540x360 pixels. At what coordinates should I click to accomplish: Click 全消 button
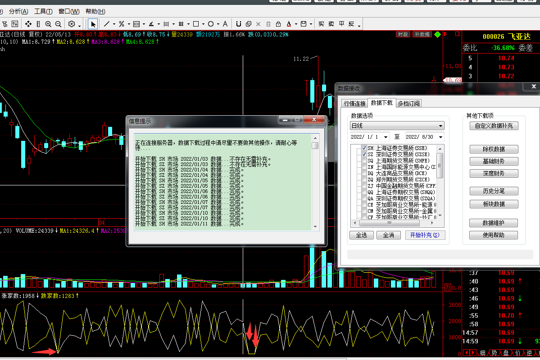[x=389, y=235]
